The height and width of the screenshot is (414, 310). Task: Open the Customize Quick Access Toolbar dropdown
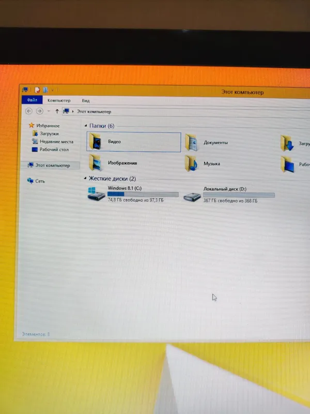(x=53, y=90)
